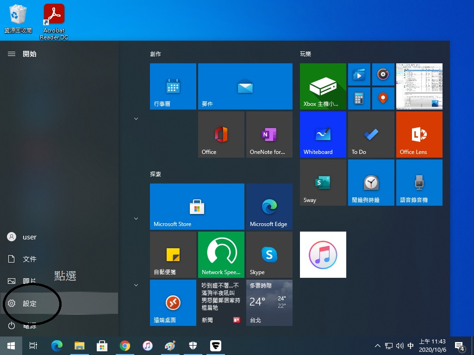Click the 玩樂 group header
Screen dimensions: 474x355
point(306,54)
